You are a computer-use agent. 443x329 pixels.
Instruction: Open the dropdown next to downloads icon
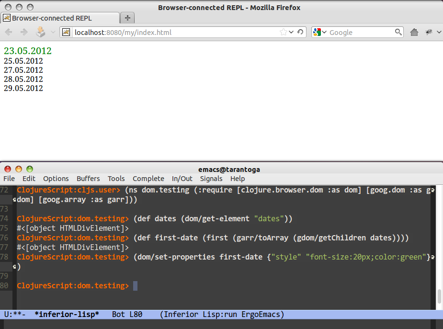click(53, 32)
